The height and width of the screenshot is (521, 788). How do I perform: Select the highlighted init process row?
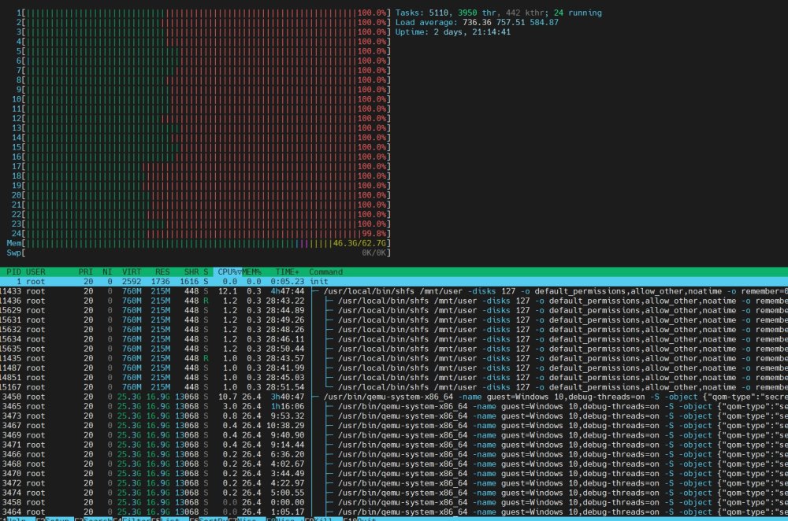coord(394,282)
